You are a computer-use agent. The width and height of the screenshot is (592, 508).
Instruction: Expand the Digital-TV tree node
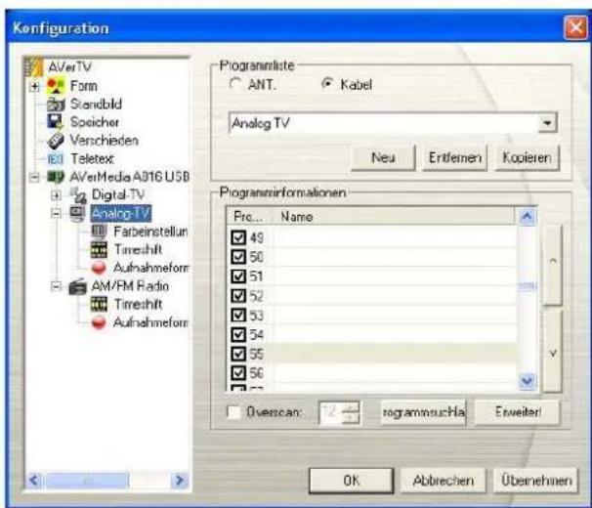[x=56, y=195]
